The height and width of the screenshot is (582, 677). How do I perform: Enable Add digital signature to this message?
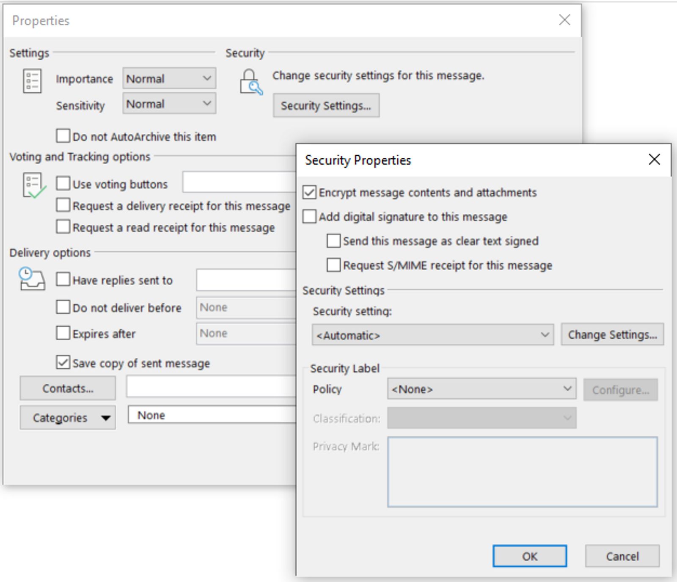(x=309, y=216)
